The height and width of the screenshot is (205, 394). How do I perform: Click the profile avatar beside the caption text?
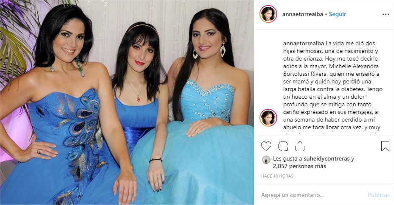tap(268, 118)
